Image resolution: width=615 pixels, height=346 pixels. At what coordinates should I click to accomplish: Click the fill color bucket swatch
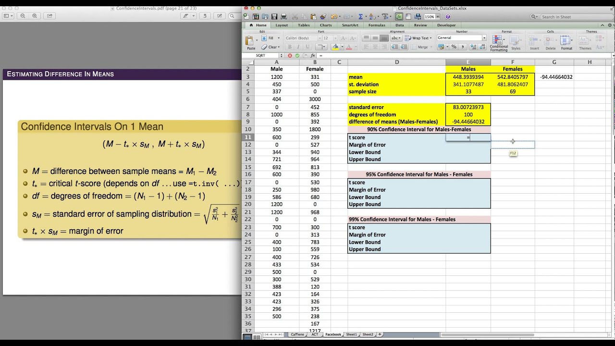point(335,47)
